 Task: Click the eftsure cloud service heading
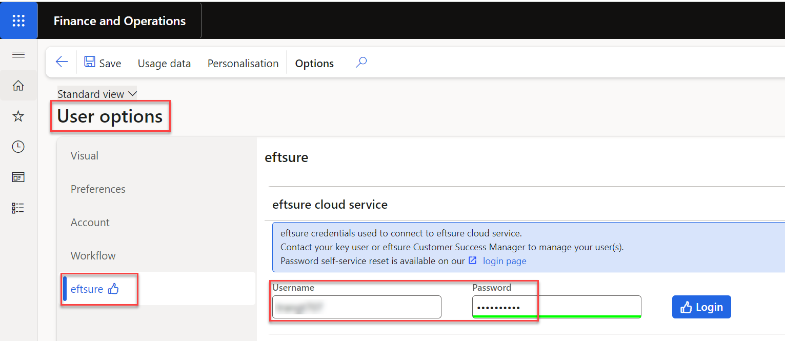330,205
